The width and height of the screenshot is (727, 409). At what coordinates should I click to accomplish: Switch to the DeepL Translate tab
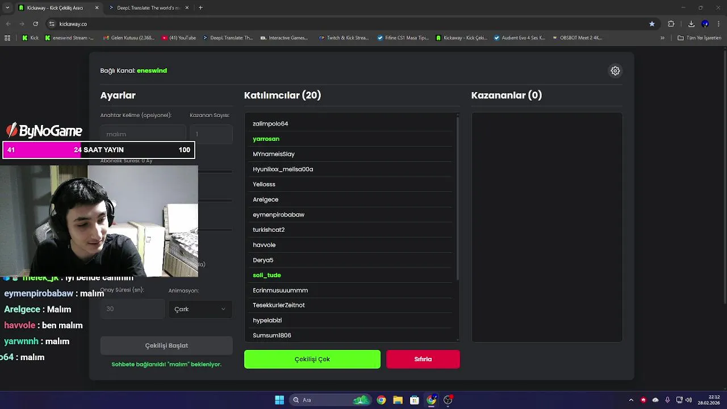point(148,8)
